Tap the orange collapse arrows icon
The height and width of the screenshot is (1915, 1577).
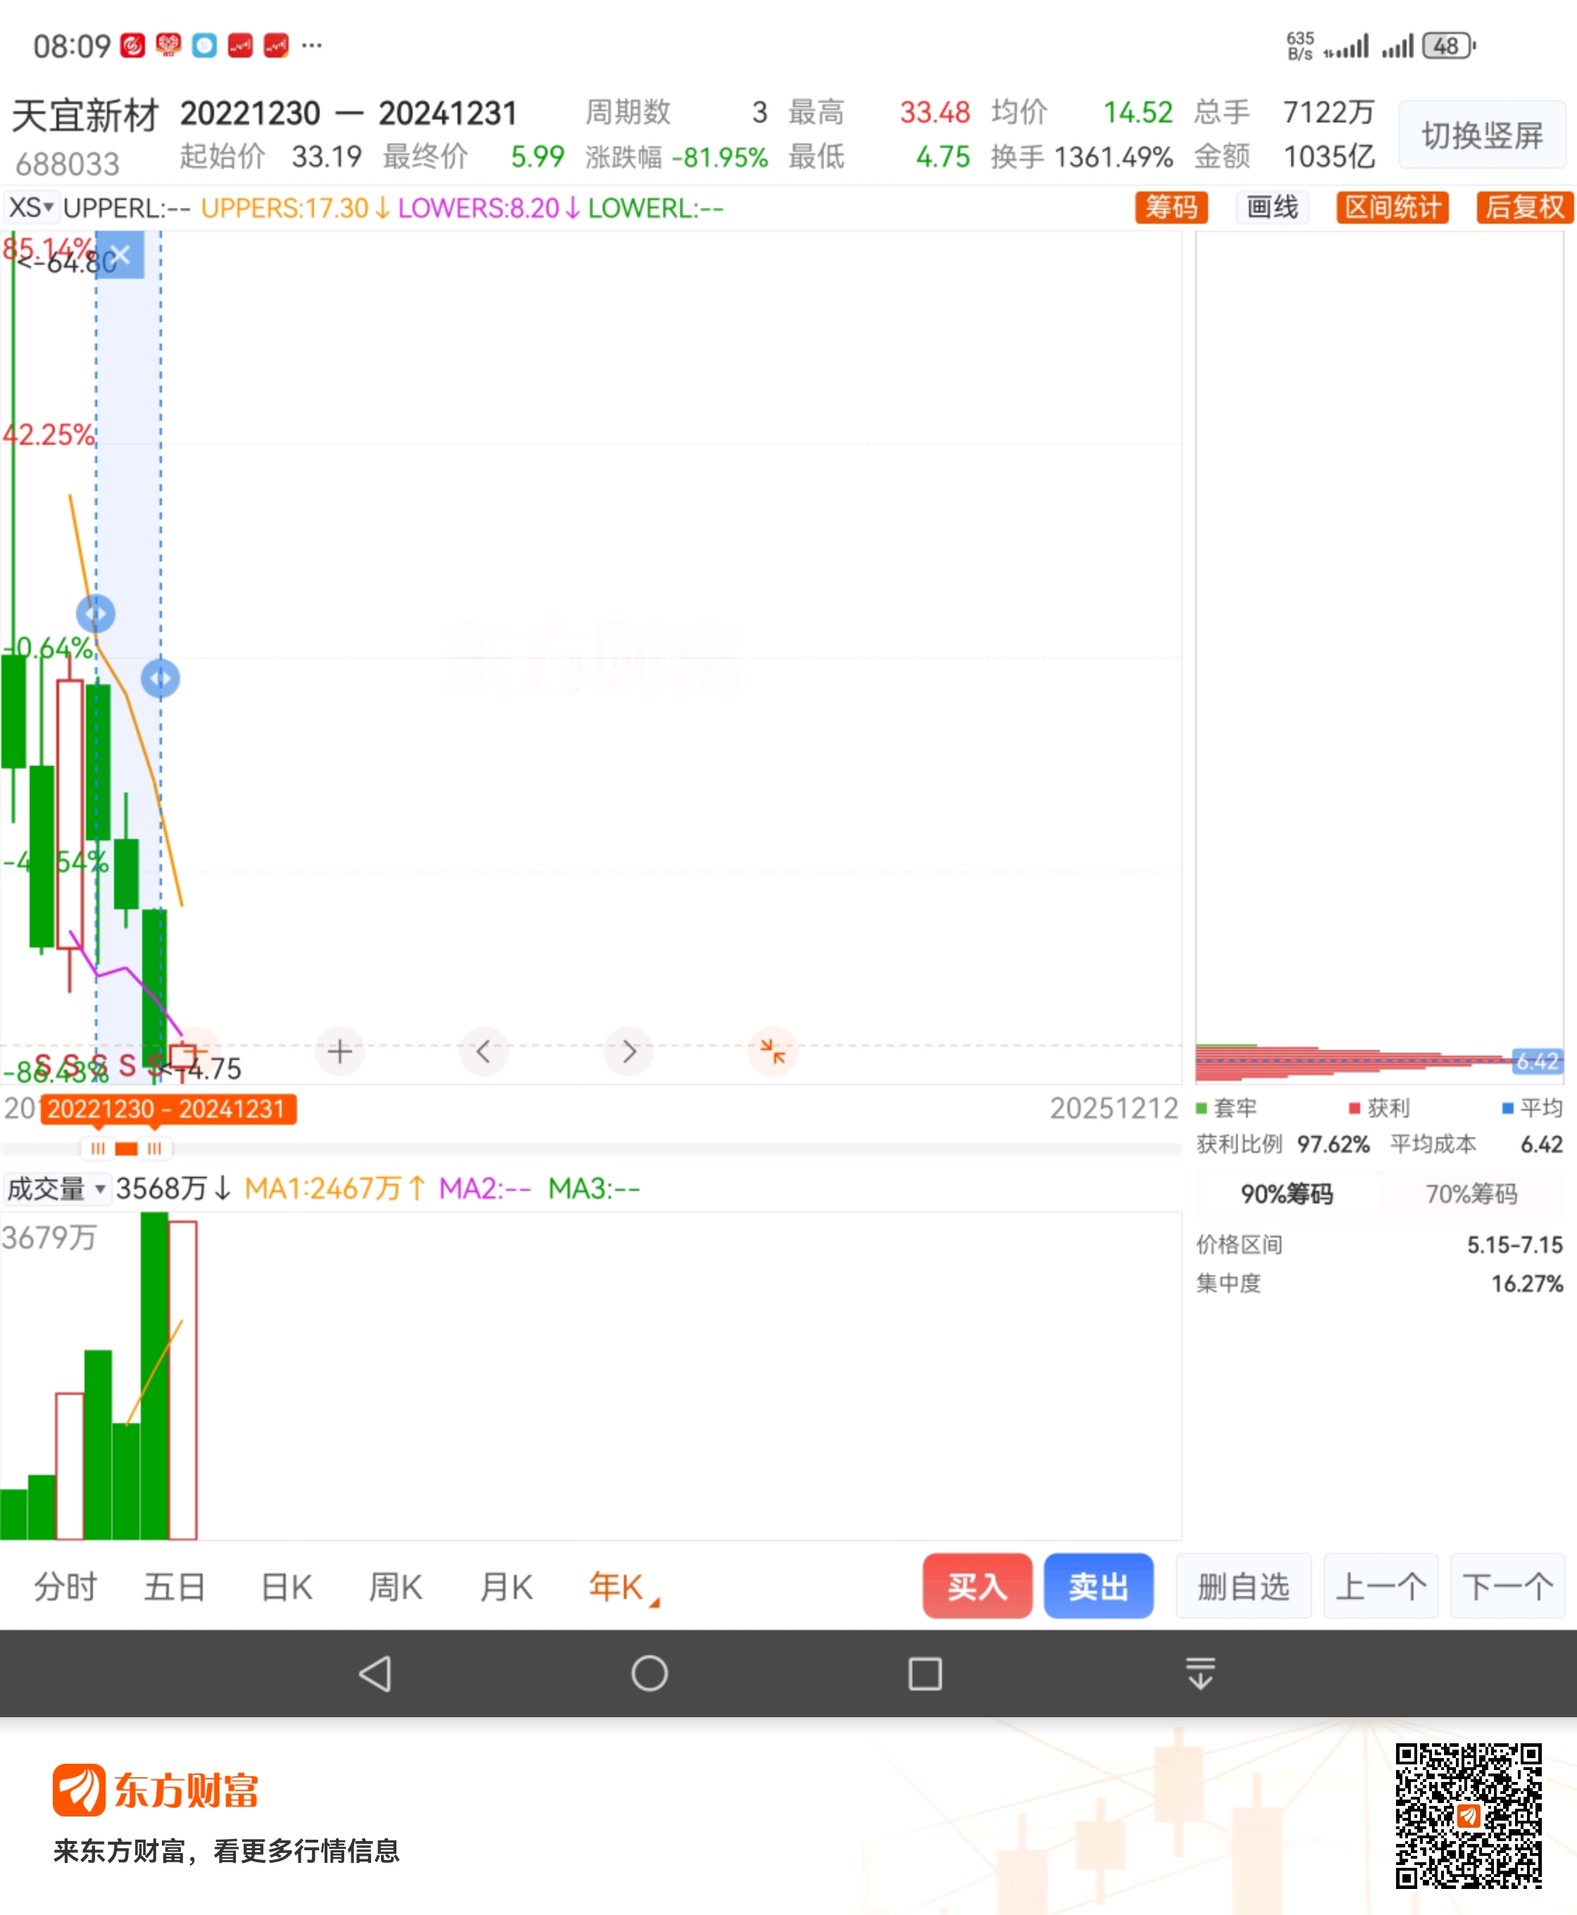point(772,1051)
